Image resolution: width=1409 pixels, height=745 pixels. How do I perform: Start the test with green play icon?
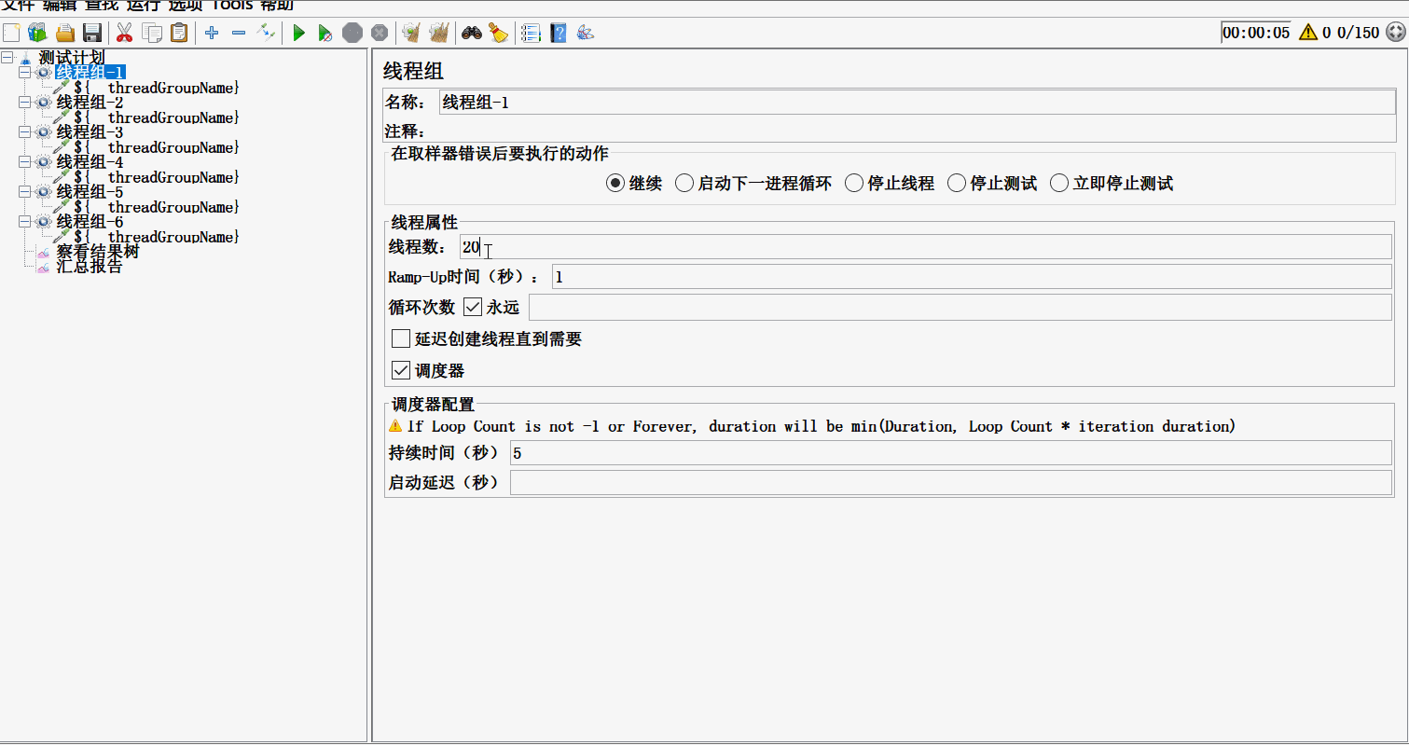(x=299, y=34)
